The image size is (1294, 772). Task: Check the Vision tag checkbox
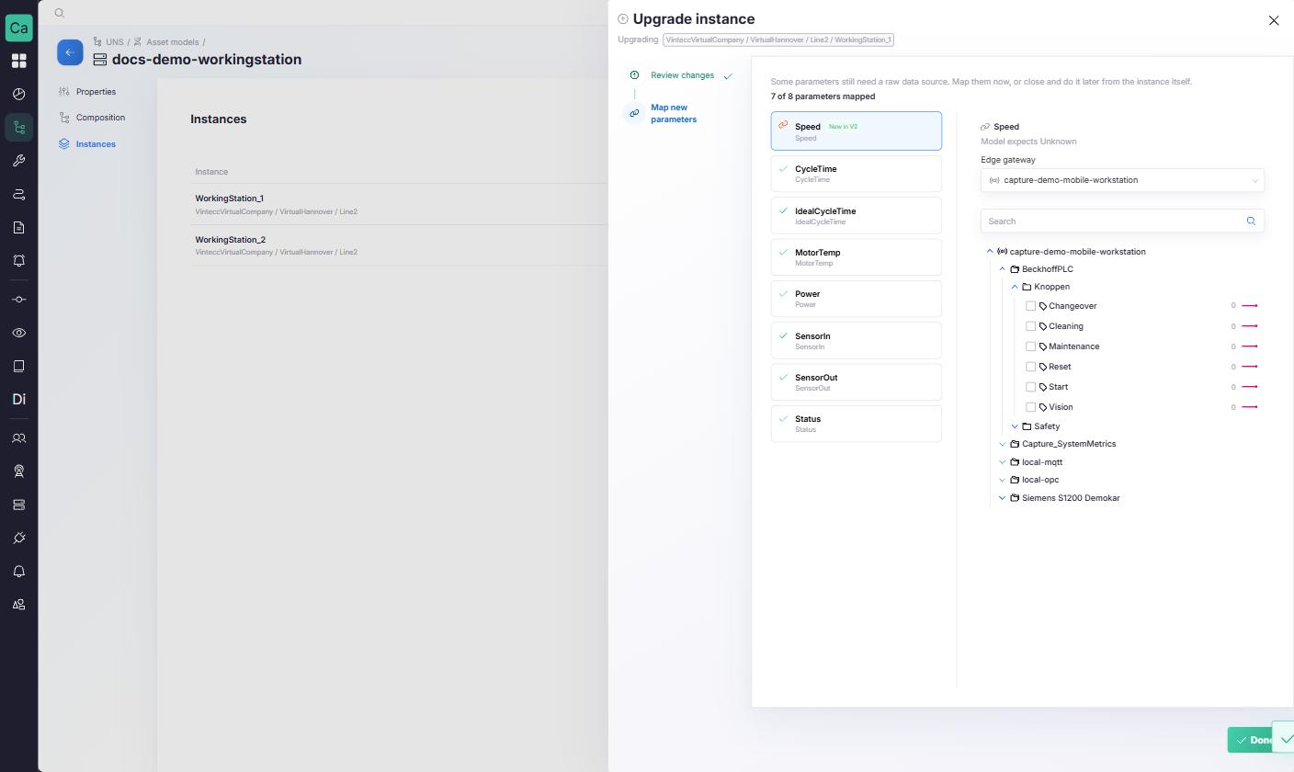[x=1031, y=407]
